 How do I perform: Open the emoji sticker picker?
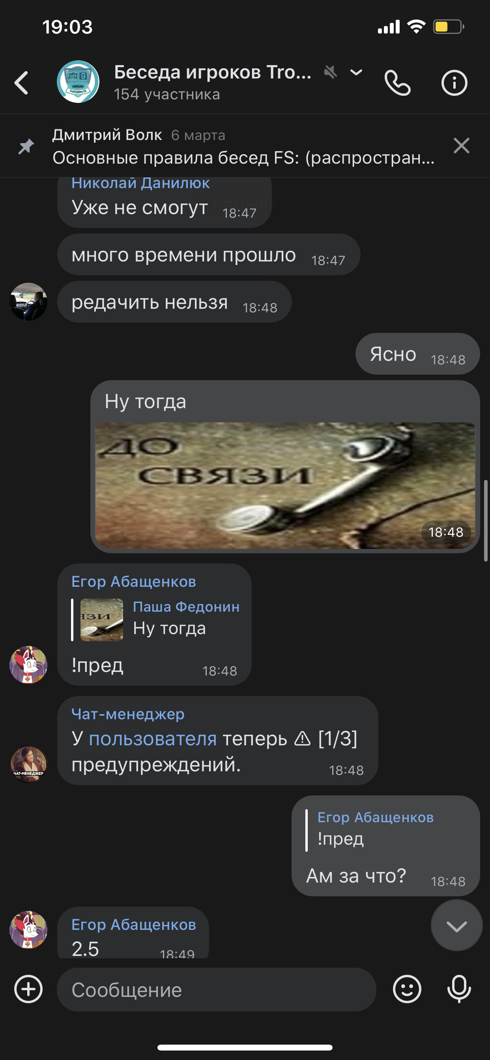click(x=407, y=989)
